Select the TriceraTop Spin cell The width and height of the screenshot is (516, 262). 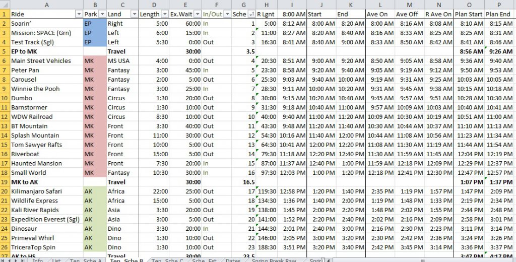click(x=46, y=247)
